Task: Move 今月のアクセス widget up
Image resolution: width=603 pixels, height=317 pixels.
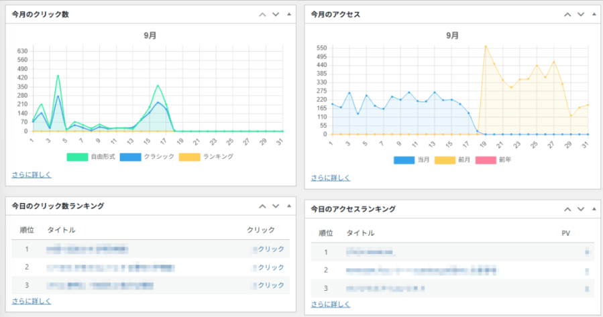Action: [x=567, y=15]
